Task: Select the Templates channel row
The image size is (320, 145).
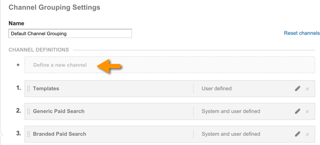Action: click(170, 88)
